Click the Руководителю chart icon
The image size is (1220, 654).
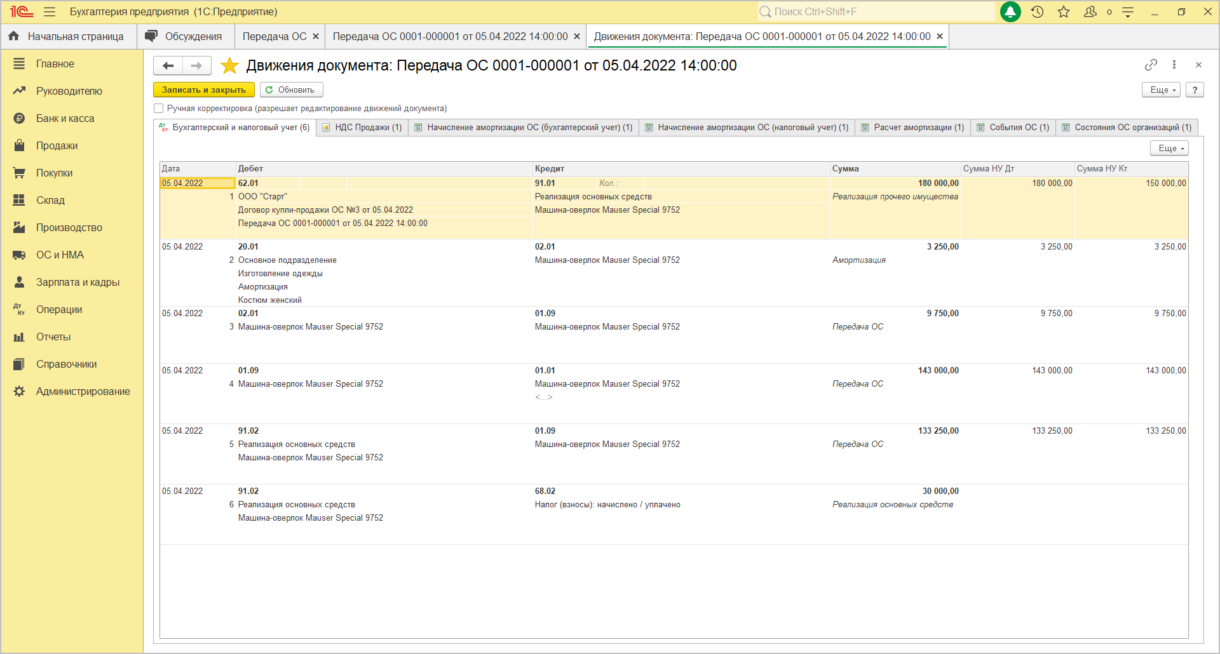pos(19,91)
